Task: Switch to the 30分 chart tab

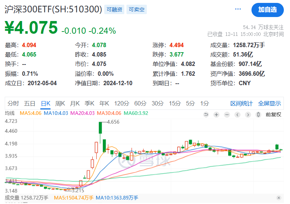Action: (x=158, y=104)
